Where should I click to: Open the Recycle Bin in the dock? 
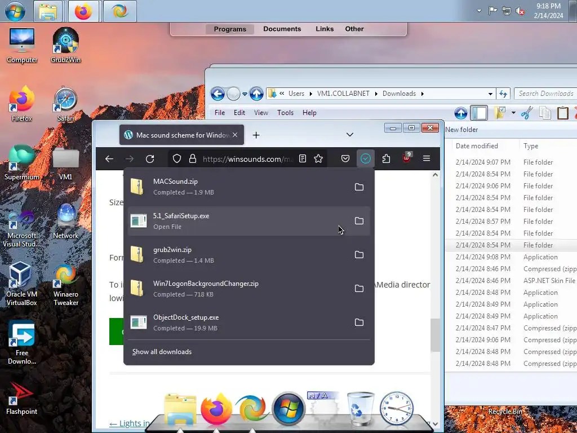361,409
